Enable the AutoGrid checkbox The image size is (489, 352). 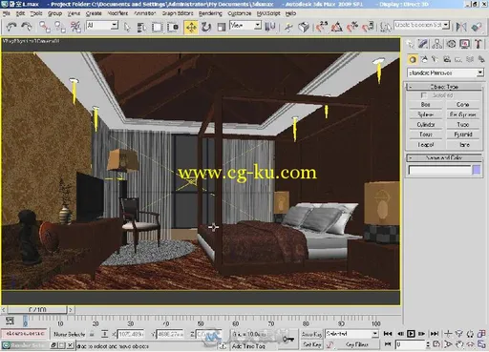click(x=424, y=95)
